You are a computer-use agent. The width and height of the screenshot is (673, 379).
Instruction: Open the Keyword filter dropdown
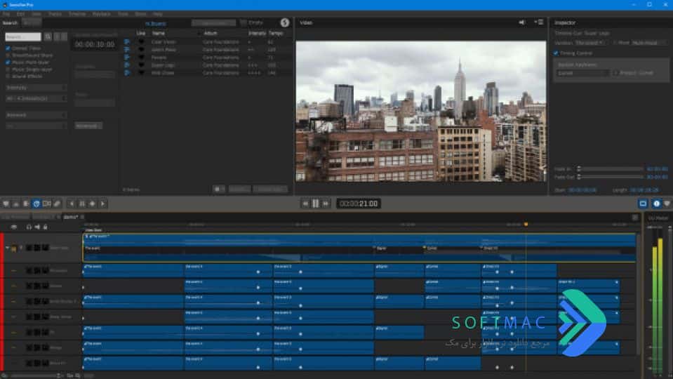(x=36, y=115)
